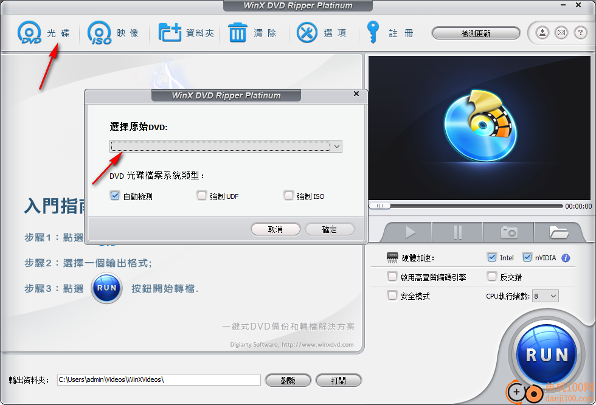Minimize the WinX DVD Ripper window
Viewport: 596px width, 405px height.
tap(563, 5)
